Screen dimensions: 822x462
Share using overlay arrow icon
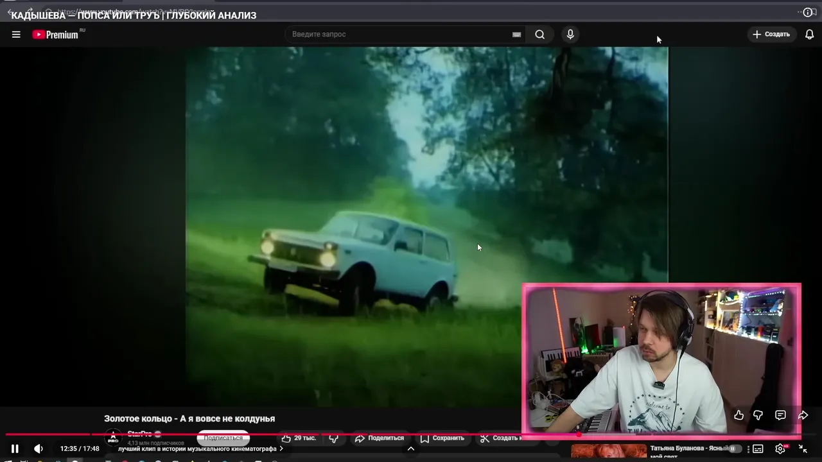click(803, 415)
